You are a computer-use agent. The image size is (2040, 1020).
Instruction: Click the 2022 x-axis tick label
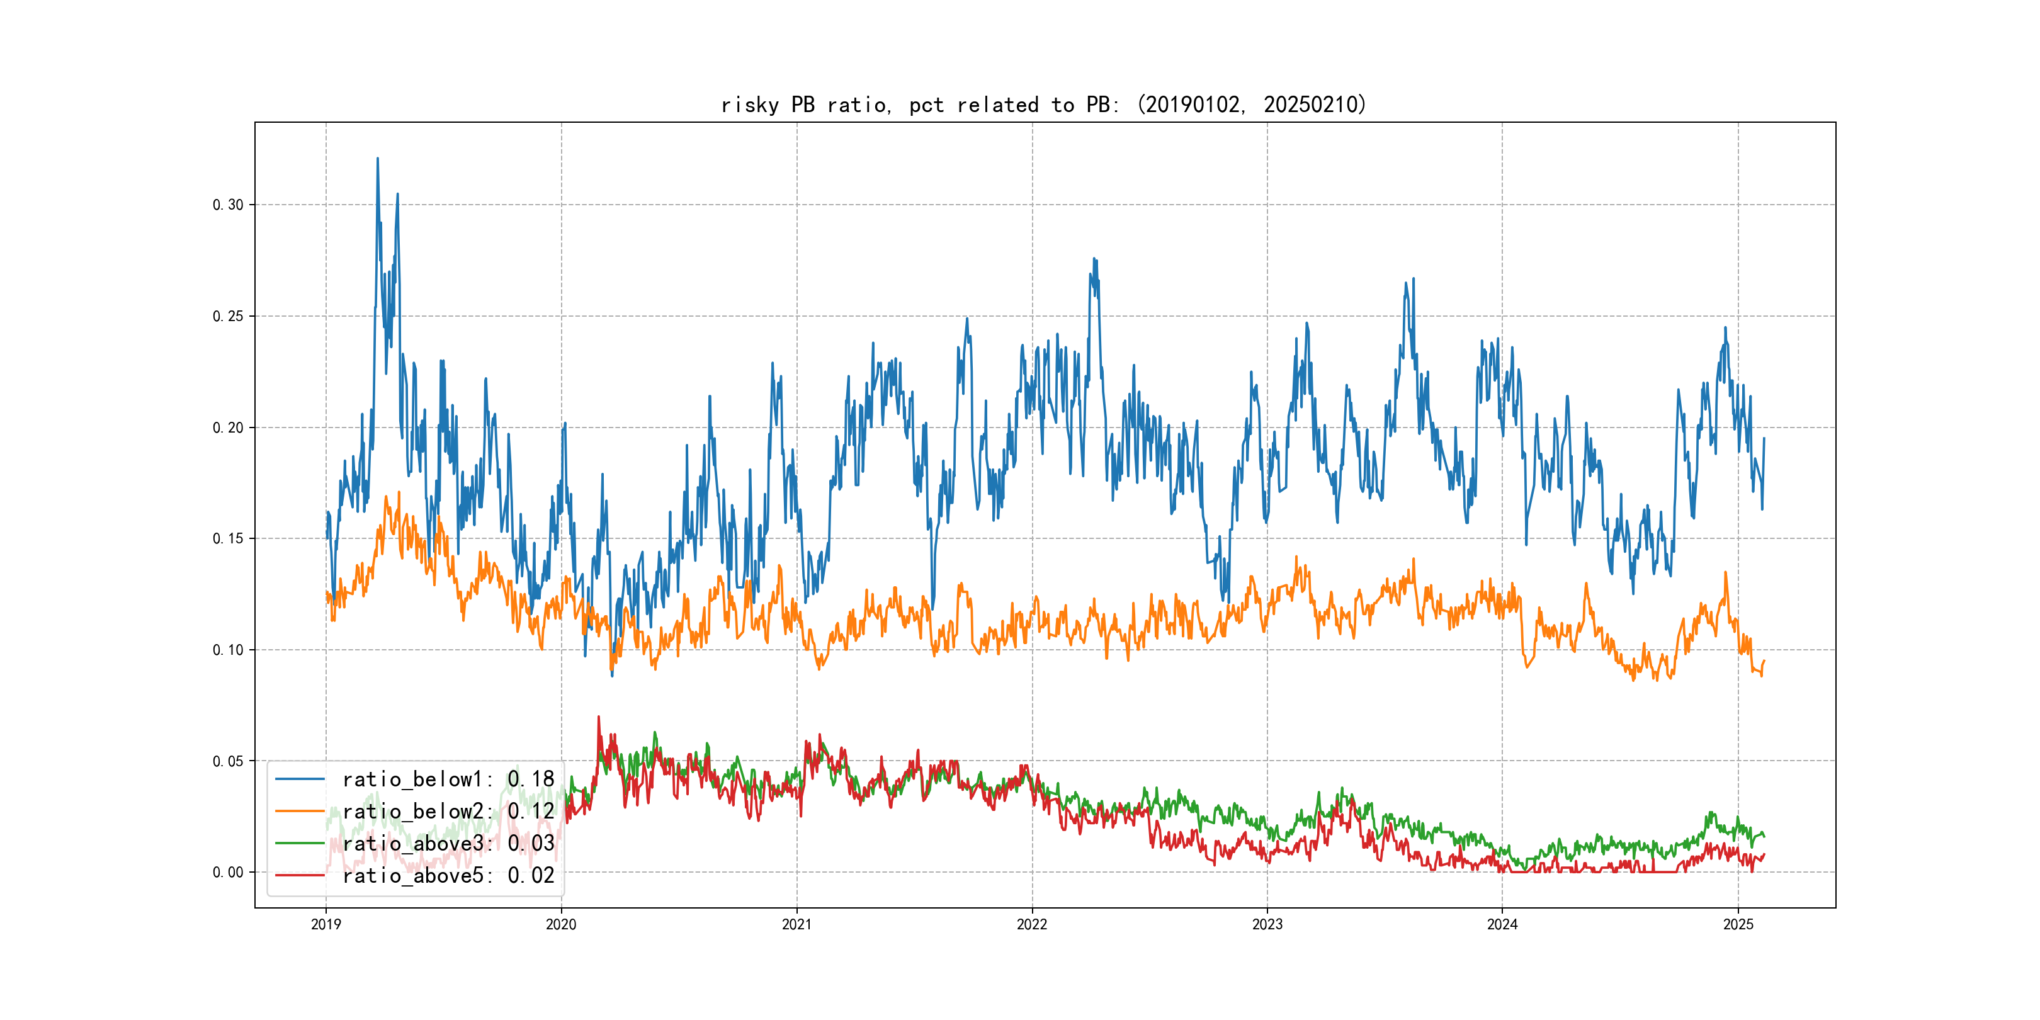(1032, 924)
